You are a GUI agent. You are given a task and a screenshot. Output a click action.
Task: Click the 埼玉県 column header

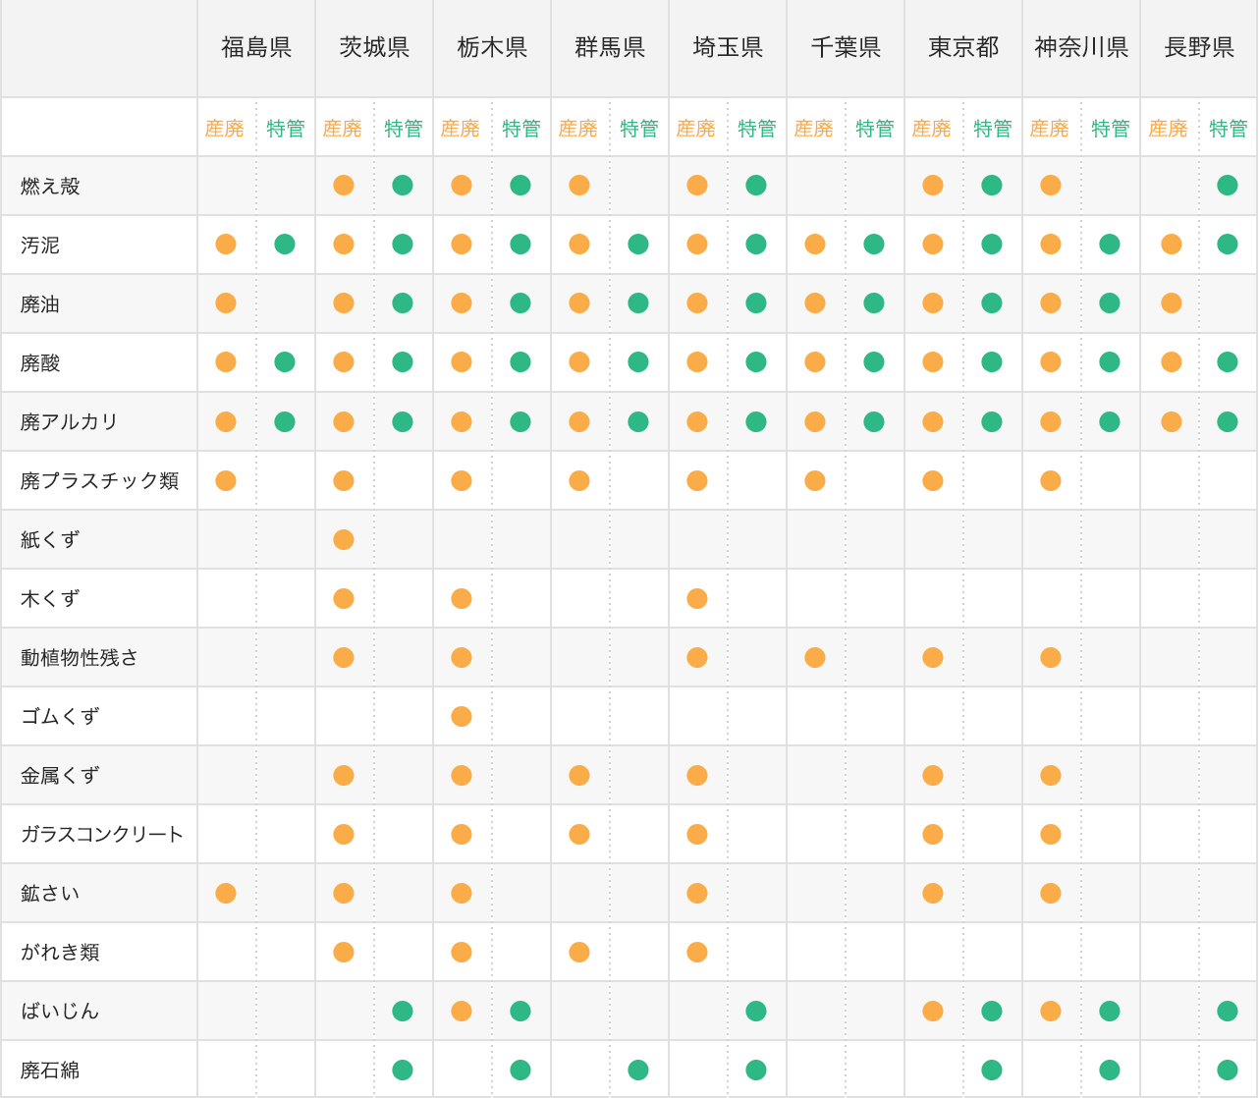pyautogui.click(x=728, y=47)
